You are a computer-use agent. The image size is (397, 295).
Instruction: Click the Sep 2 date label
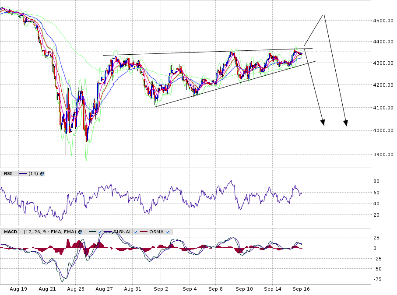pyautogui.click(x=161, y=289)
